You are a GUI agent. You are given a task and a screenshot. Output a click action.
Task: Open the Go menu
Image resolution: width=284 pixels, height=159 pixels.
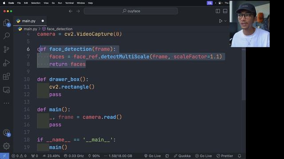53,3
